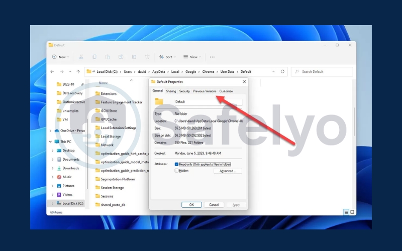Refresh the folder address bar
The height and width of the screenshot is (251, 402).
tap(282, 71)
